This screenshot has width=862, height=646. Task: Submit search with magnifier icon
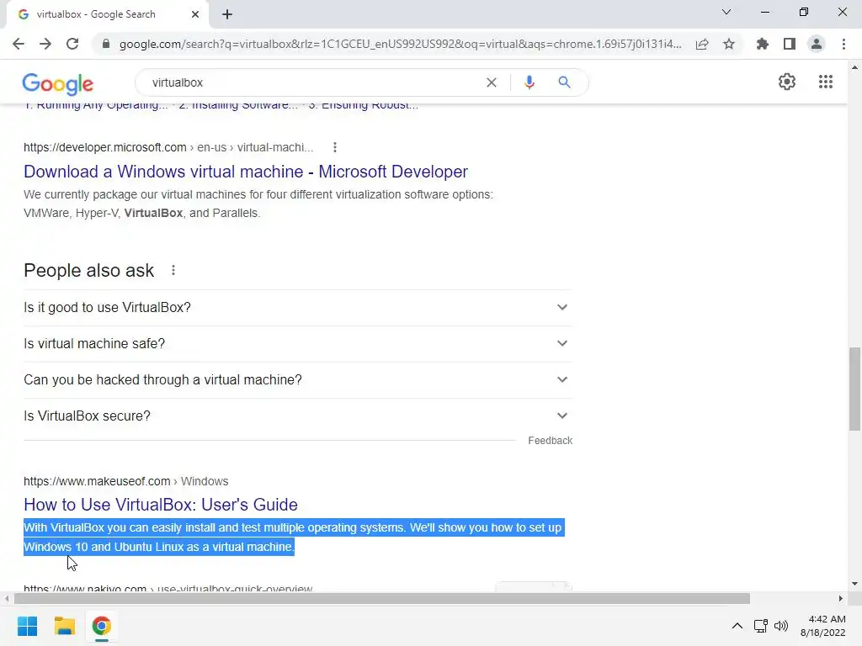(564, 82)
